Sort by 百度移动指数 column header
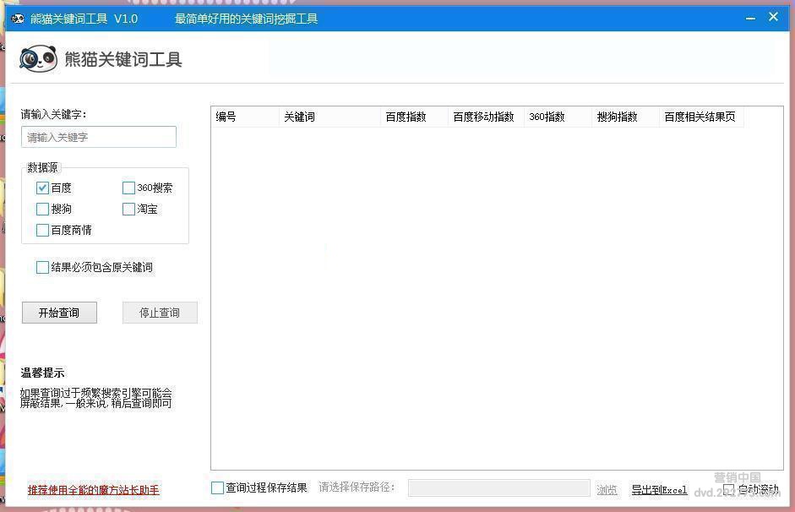 point(486,117)
